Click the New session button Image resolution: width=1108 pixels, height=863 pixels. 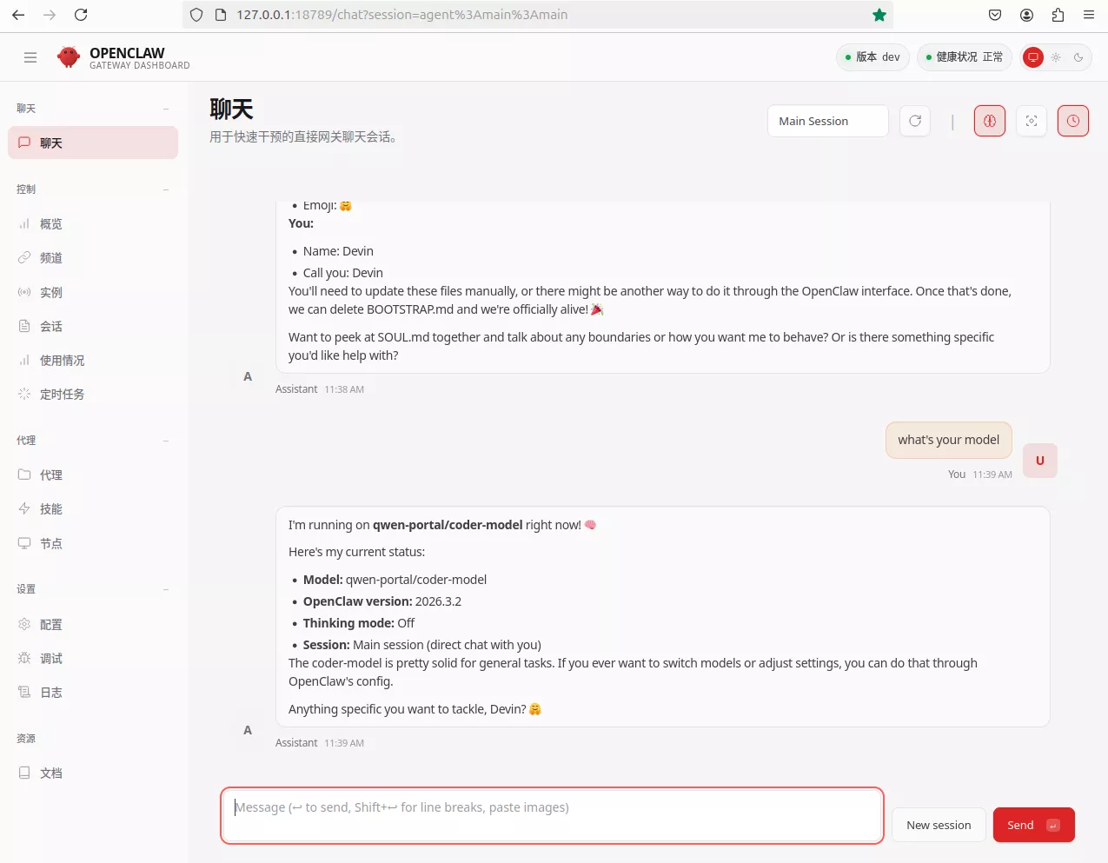pos(939,825)
